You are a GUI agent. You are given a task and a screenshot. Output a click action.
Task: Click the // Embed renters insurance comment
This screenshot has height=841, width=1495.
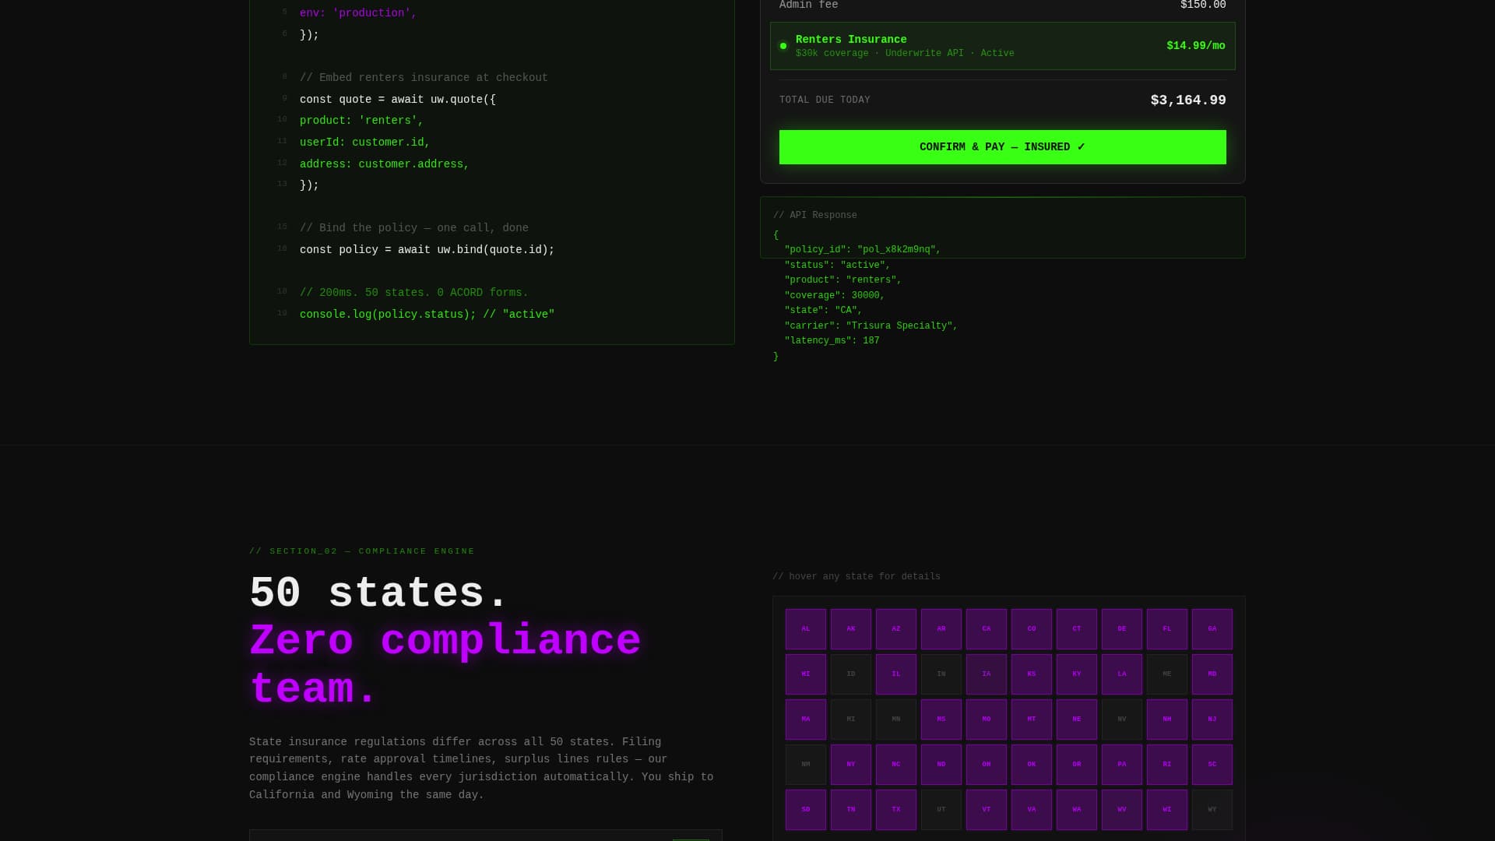424,78
